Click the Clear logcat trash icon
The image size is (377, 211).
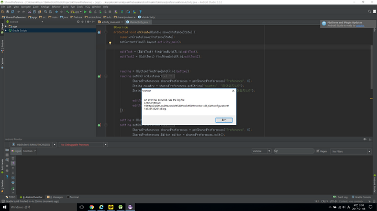13,158
